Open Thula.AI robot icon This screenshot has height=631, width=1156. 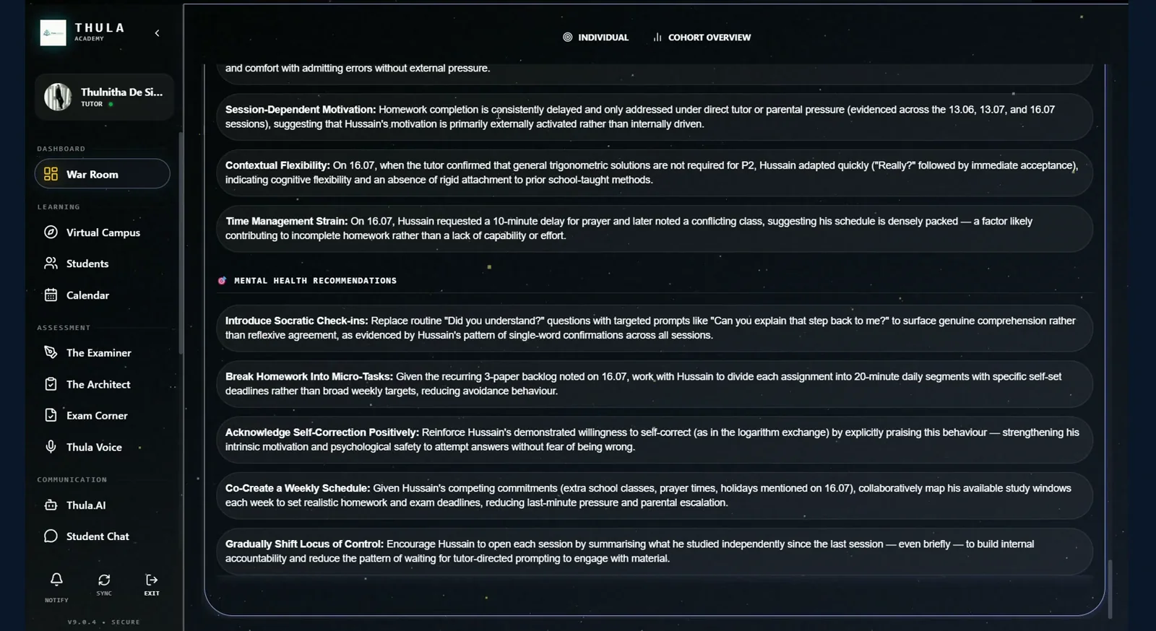tap(51, 505)
